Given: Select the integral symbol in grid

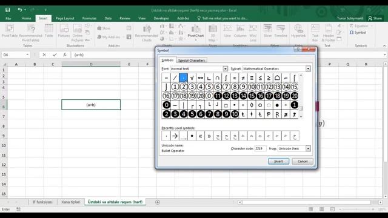Looking at the screenshot, I should click(226, 78).
